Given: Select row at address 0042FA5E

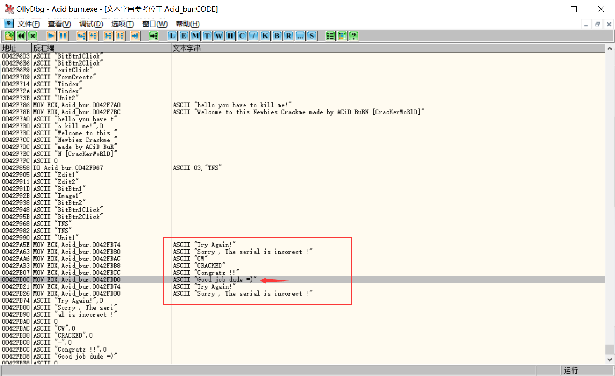Looking at the screenshot, I should coord(302,245).
